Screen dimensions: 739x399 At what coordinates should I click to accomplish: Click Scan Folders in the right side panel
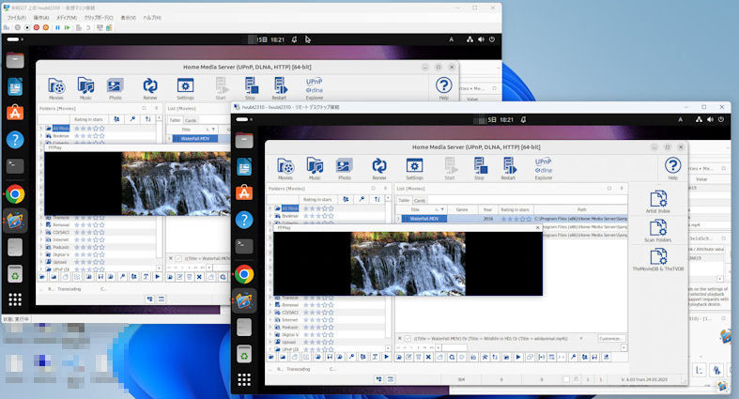tap(658, 231)
